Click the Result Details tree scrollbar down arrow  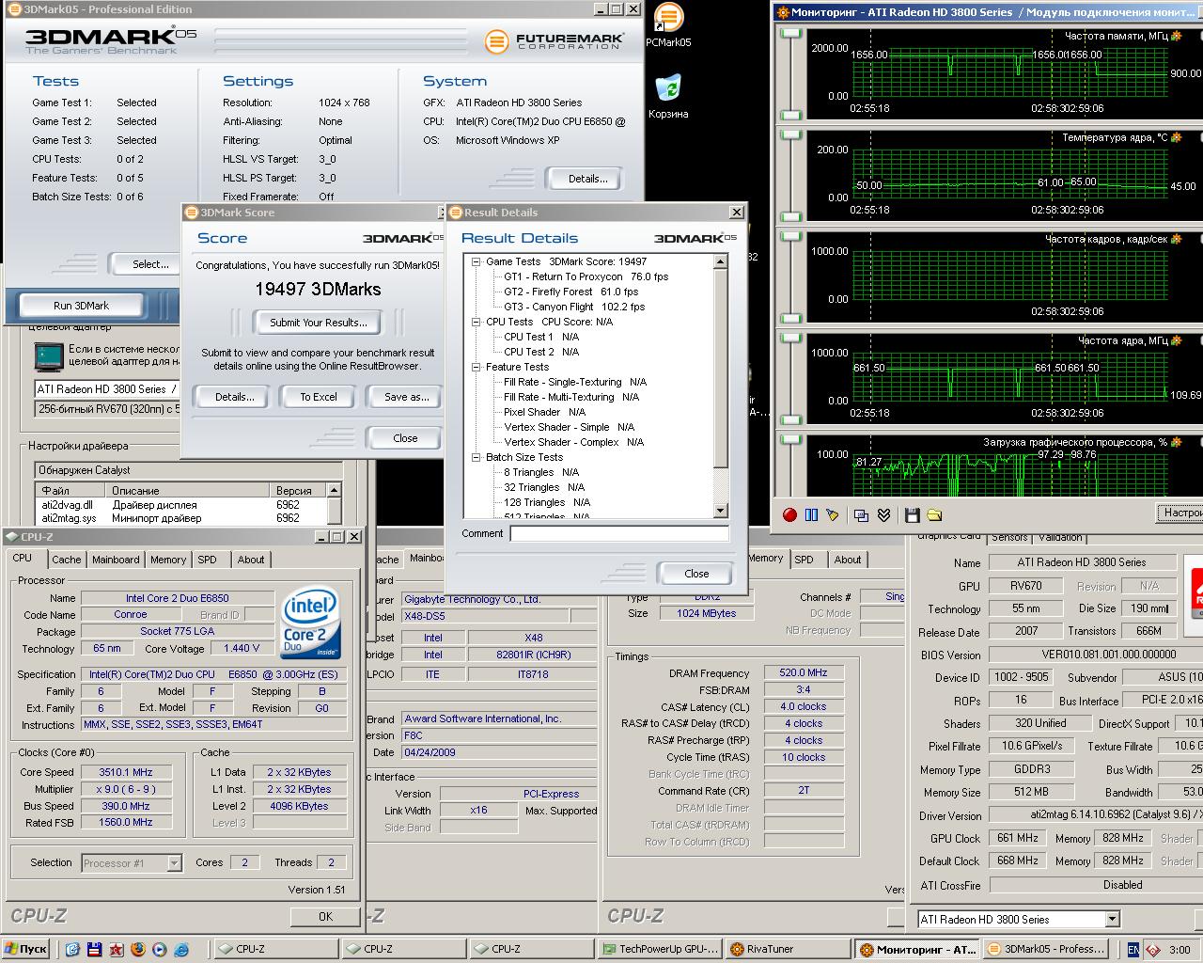tap(721, 511)
